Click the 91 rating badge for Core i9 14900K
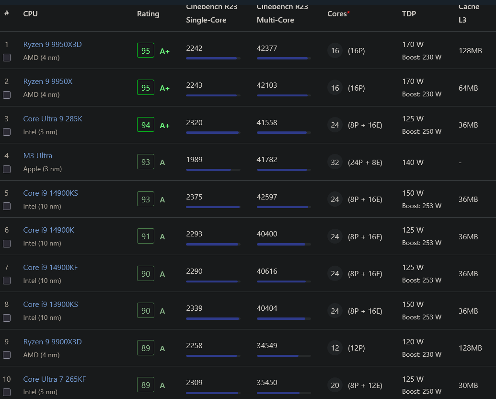The image size is (496, 399). 146,236
